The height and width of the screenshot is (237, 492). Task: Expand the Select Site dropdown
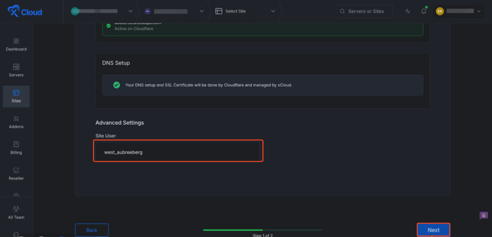pyautogui.click(x=246, y=11)
